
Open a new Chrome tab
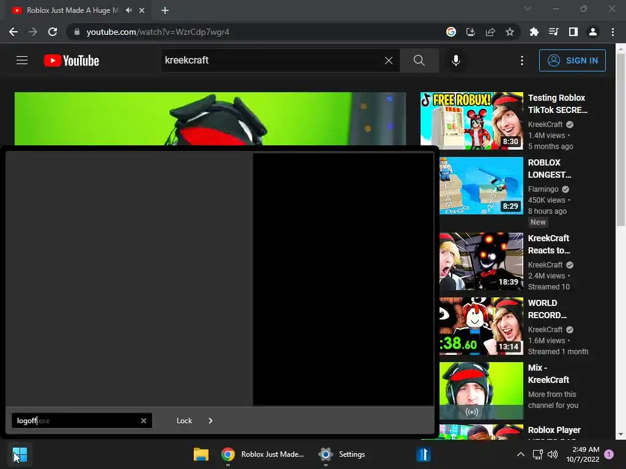pyautogui.click(x=165, y=10)
